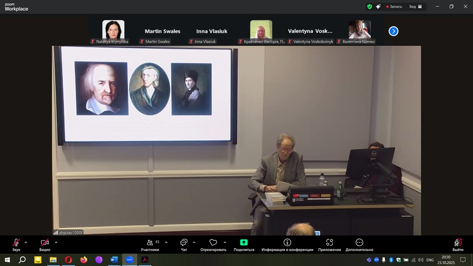
Task: Expand audio options arrow beside Звук
Action: pyautogui.click(x=26, y=242)
